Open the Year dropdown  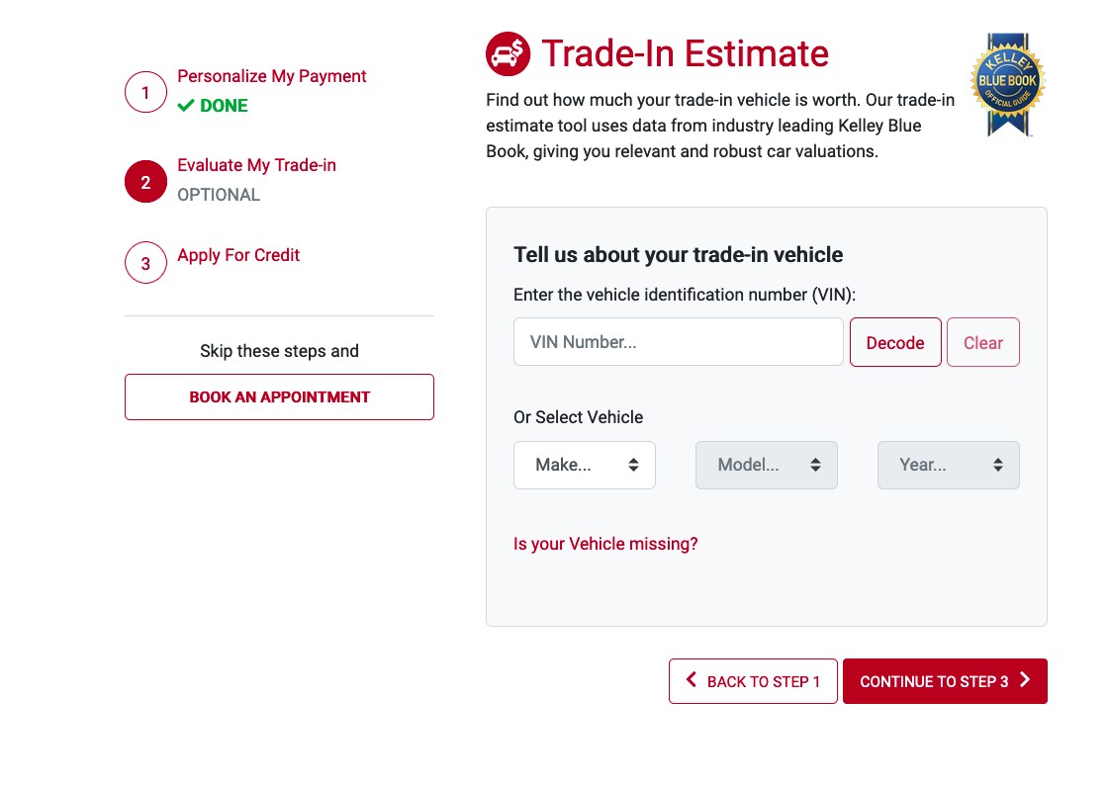pos(949,465)
